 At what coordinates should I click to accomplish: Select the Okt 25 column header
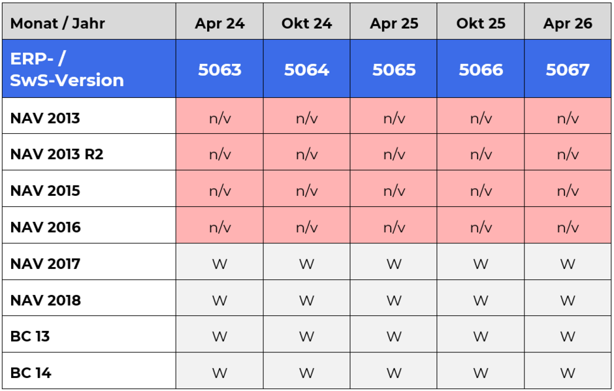coord(481,22)
